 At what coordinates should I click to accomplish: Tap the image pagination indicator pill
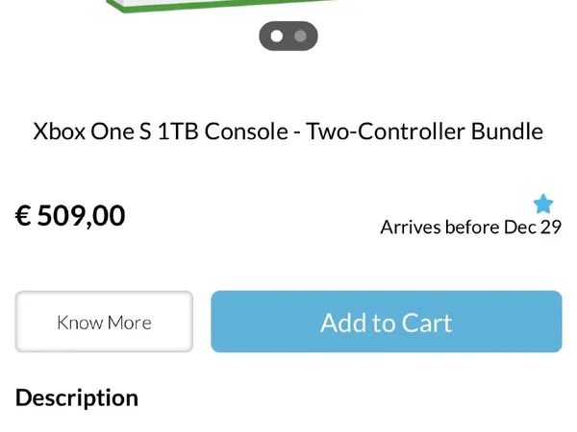288,36
